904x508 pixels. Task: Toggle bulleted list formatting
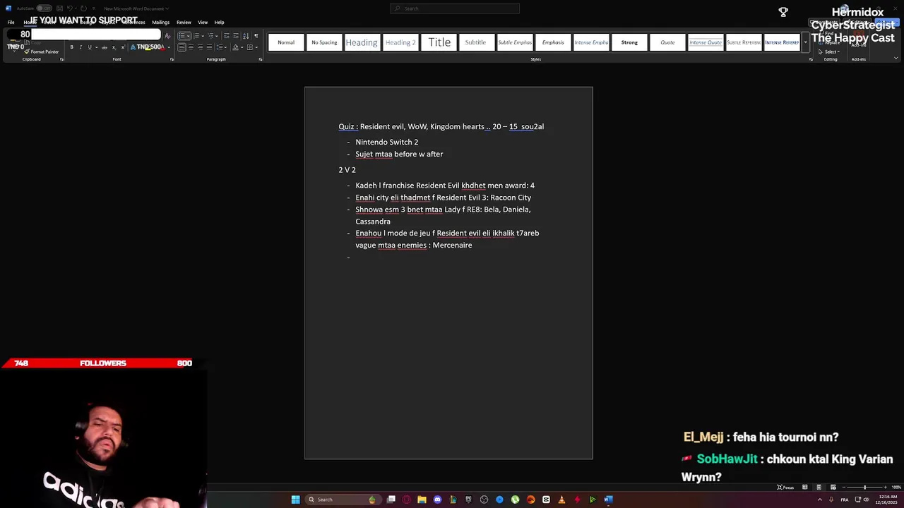pos(182,36)
